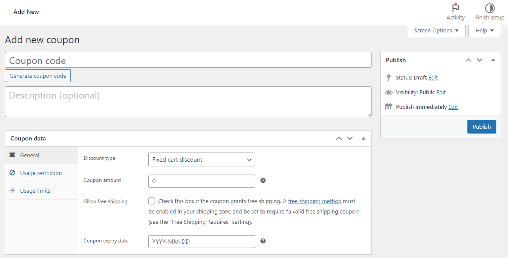Click the up arrow in the Publish header

coord(468,60)
